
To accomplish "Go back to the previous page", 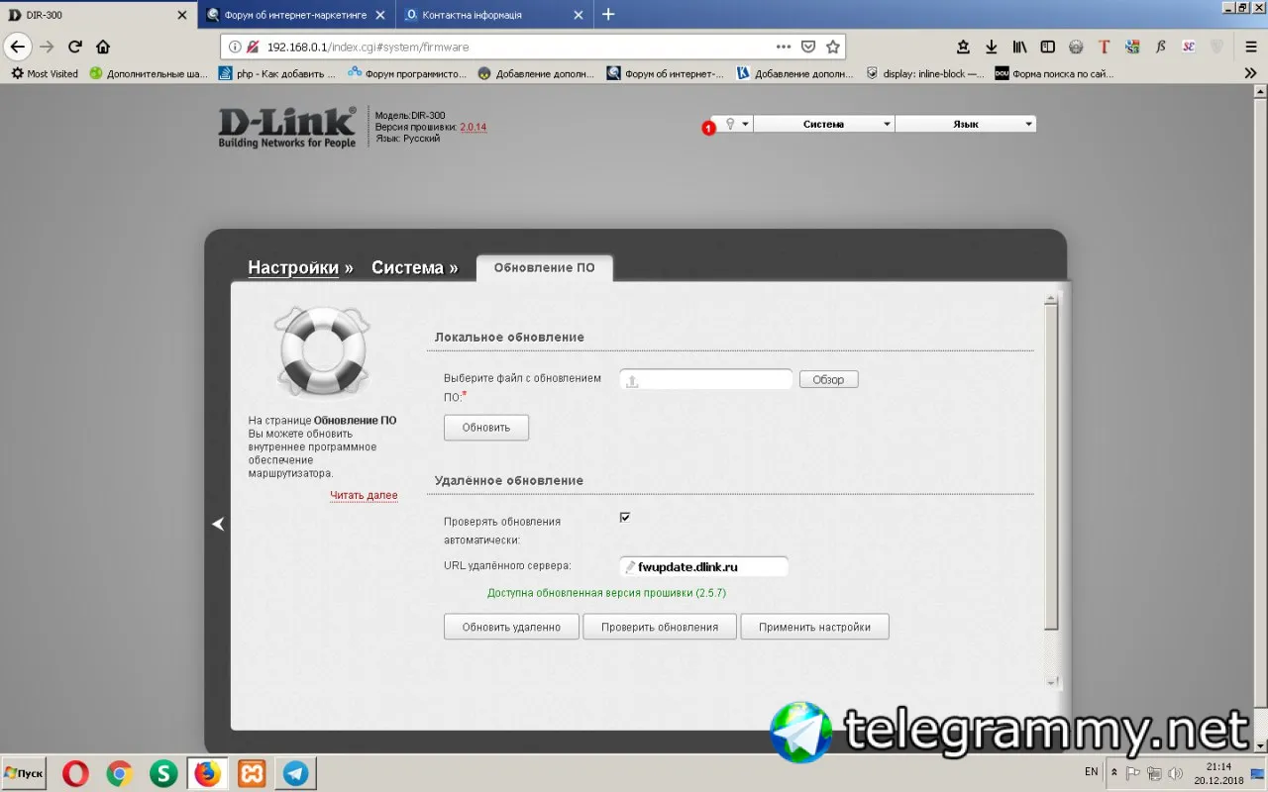I will (x=18, y=47).
